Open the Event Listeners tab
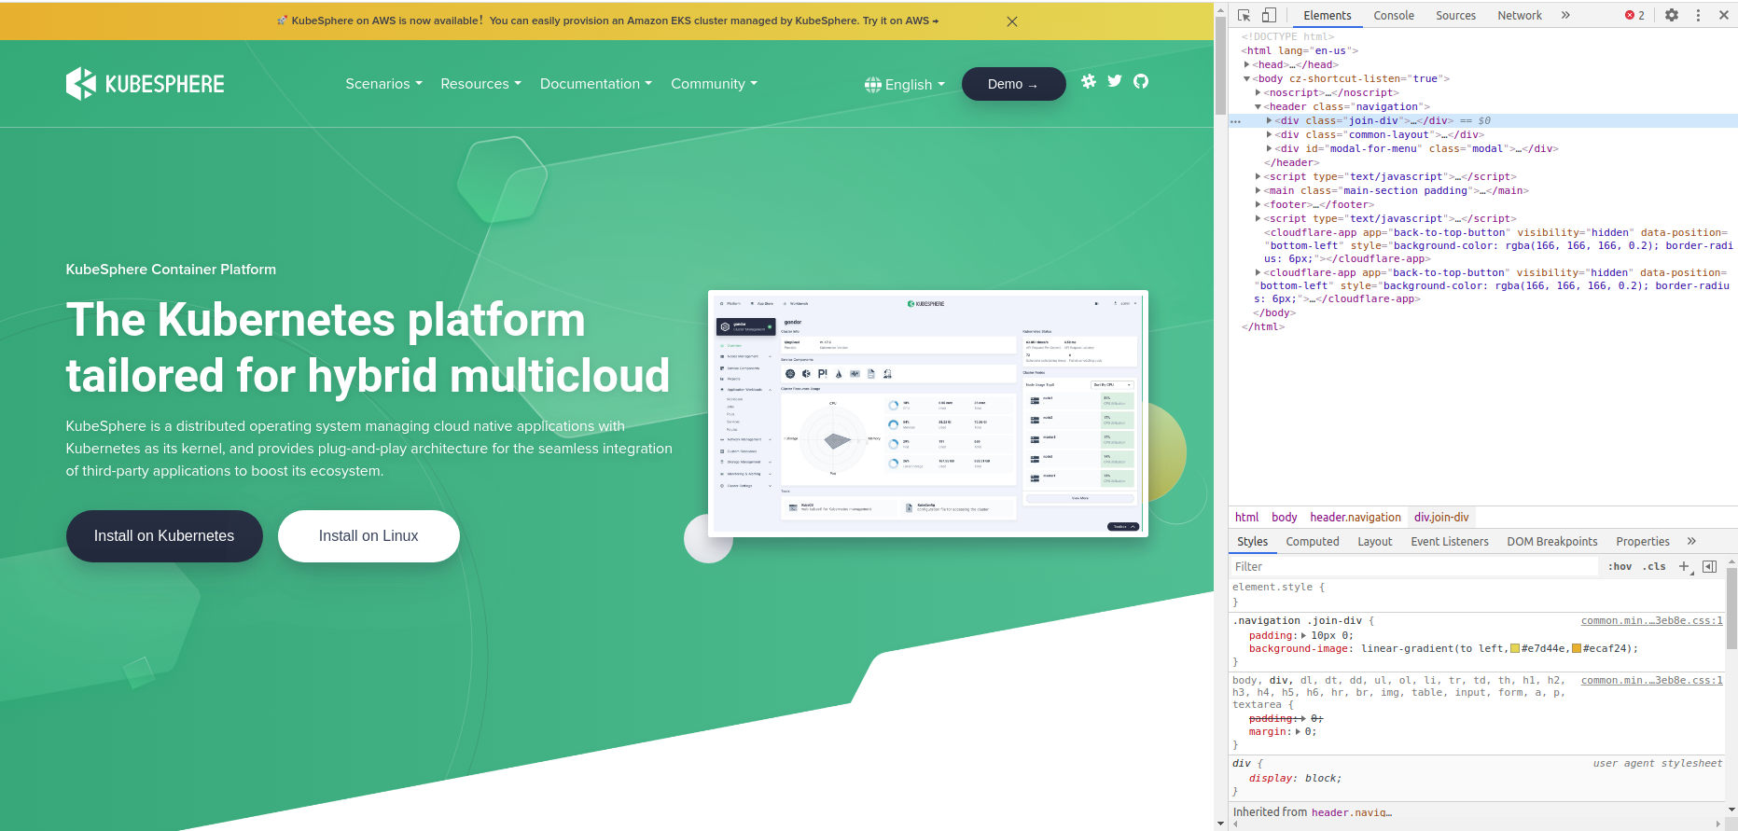The width and height of the screenshot is (1738, 831). [x=1450, y=541]
